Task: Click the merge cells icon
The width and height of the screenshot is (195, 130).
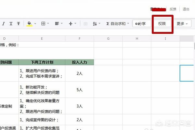Action: (86, 24)
